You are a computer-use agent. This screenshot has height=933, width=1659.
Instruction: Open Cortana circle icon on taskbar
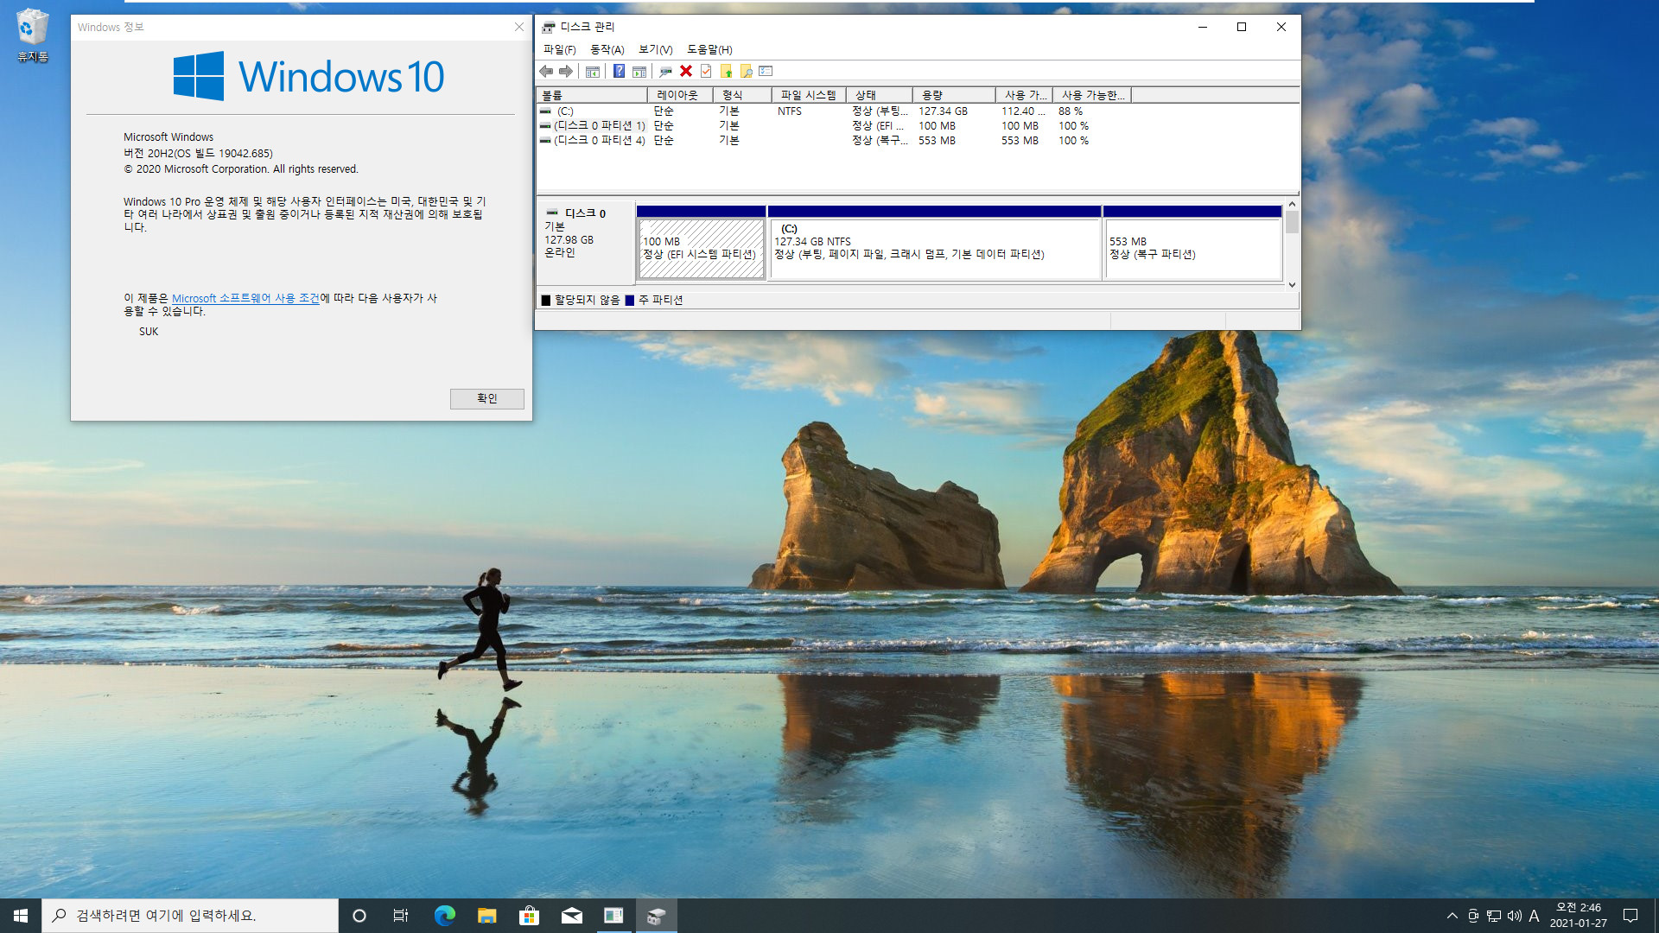359,916
